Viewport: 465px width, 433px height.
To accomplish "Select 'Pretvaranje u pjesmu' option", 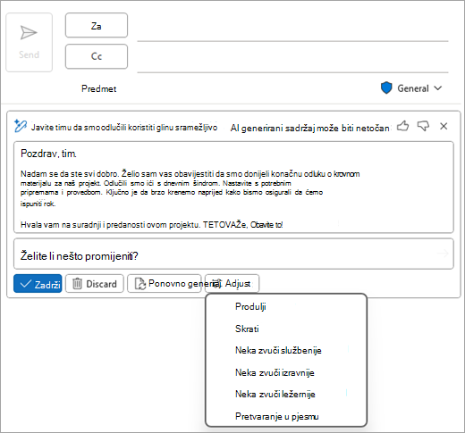I will [x=286, y=416].
